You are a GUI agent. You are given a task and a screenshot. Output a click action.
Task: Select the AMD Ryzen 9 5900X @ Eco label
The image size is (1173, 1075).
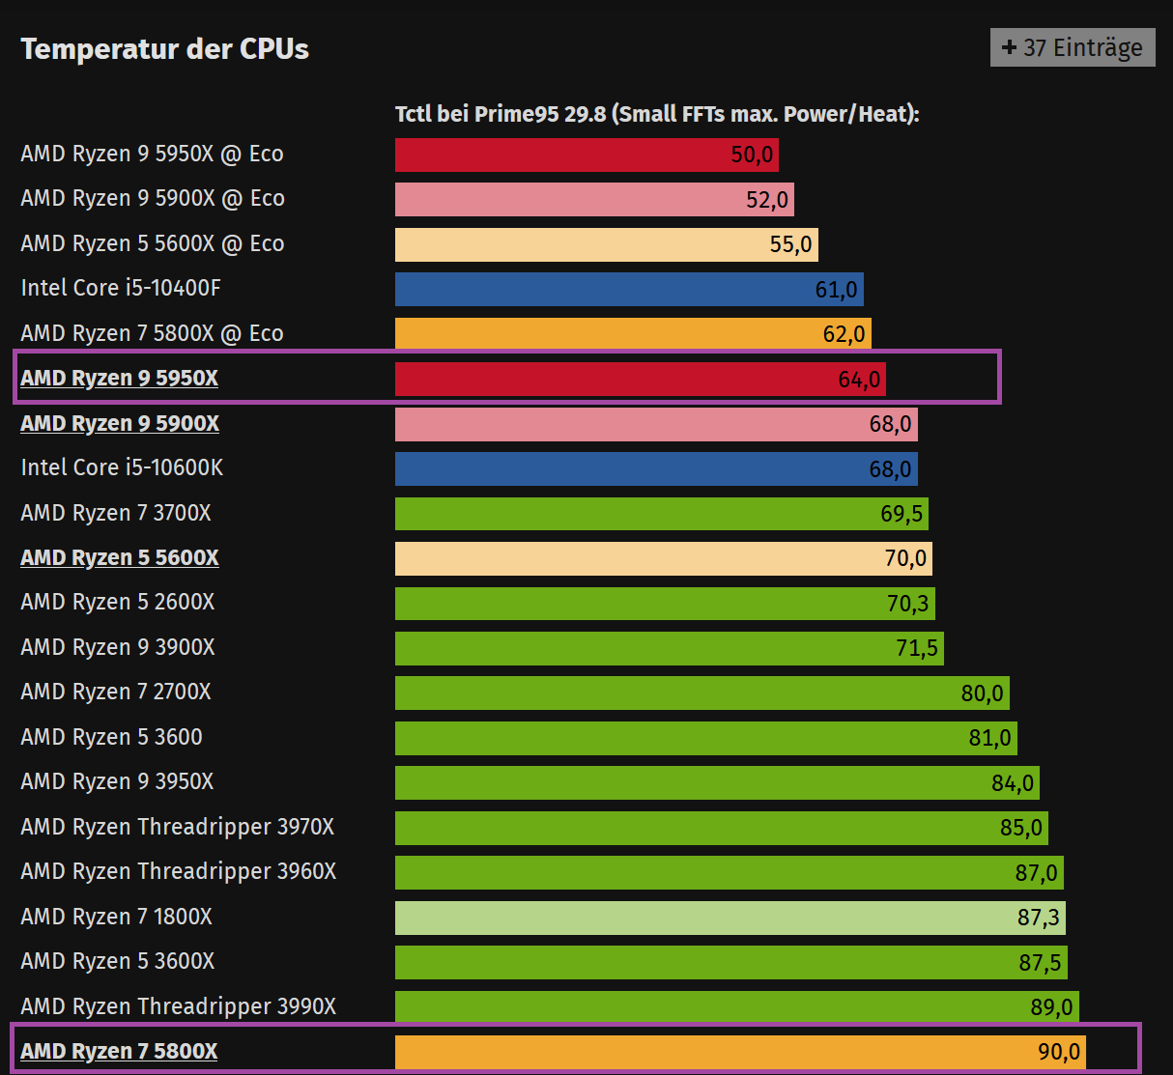point(153,198)
